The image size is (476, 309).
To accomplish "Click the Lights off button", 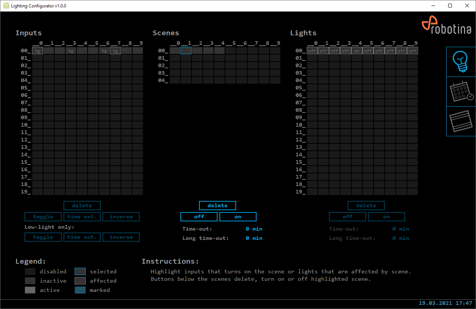I will tap(348, 217).
